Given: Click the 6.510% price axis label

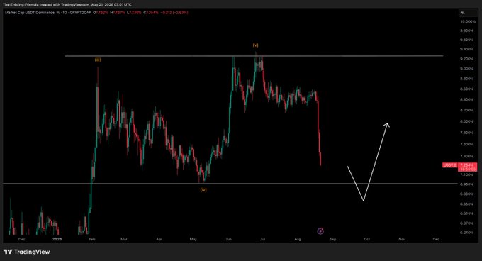Looking at the screenshot, I should click(466, 213).
